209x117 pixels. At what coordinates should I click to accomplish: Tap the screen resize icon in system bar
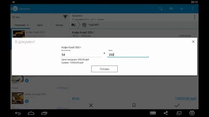point(179,113)
